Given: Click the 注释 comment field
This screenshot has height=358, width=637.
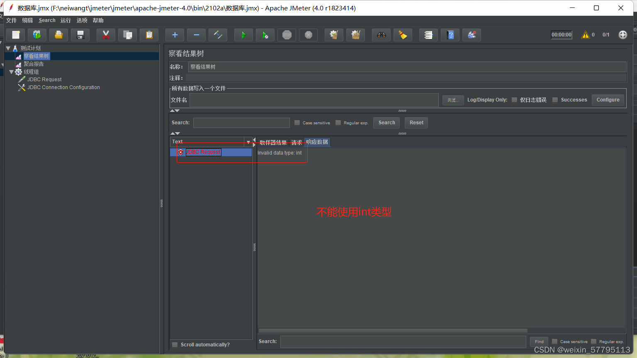Looking at the screenshot, I should click(x=406, y=78).
